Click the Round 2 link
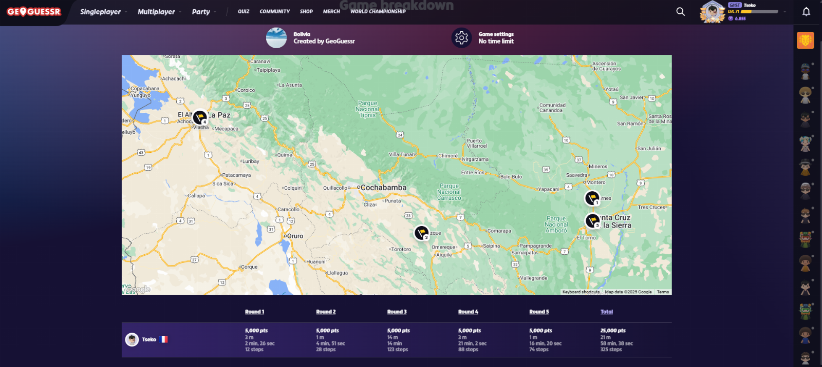The width and height of the screenshot is (822, 367). click(x=326, y=312)
